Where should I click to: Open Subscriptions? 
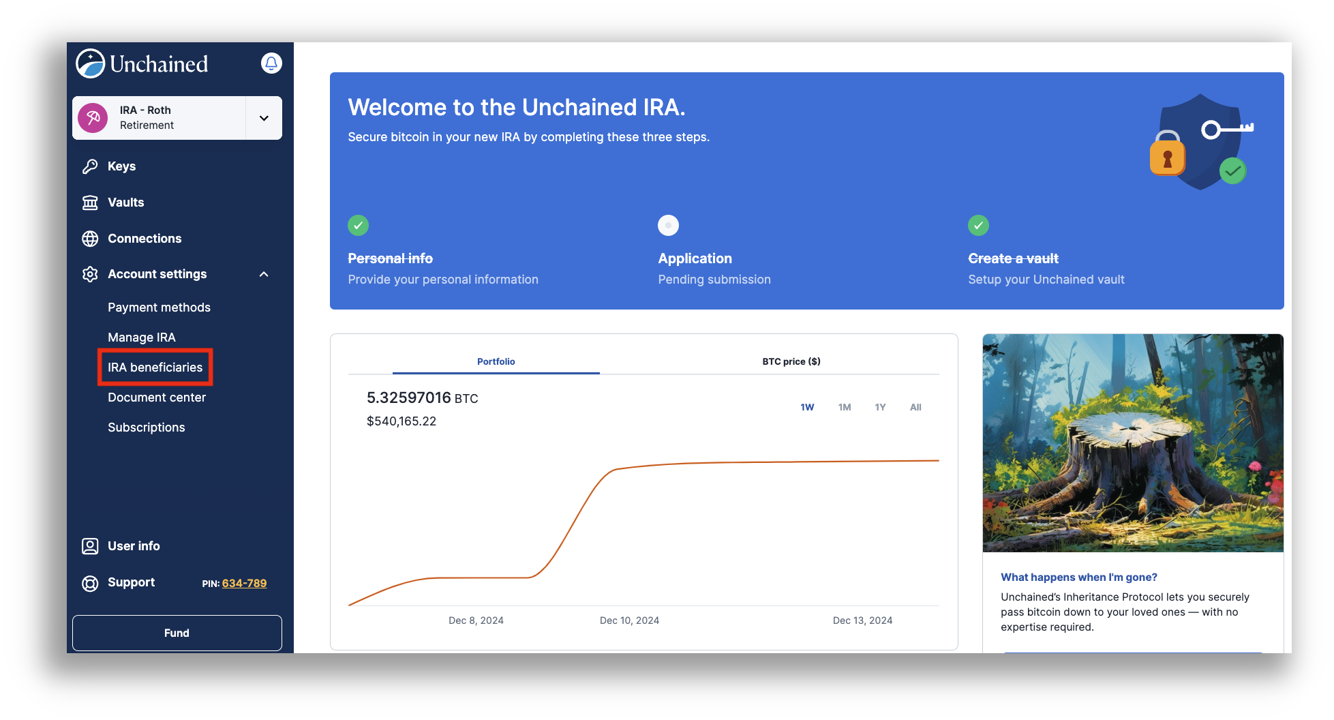(147, 427)
